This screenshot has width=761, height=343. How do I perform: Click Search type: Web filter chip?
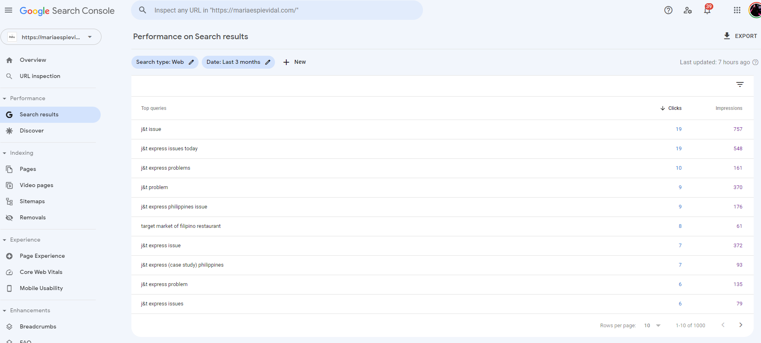pyautogui.click(x=165, y=62)
